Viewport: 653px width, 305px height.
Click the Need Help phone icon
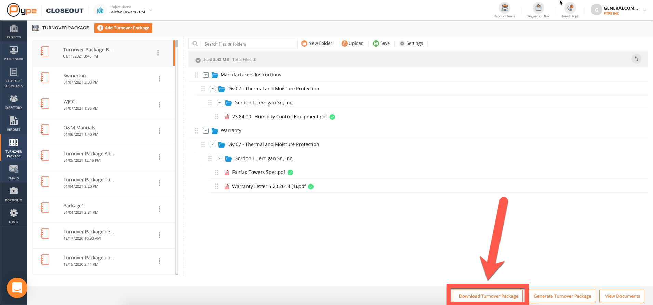(x=570, y=8)
